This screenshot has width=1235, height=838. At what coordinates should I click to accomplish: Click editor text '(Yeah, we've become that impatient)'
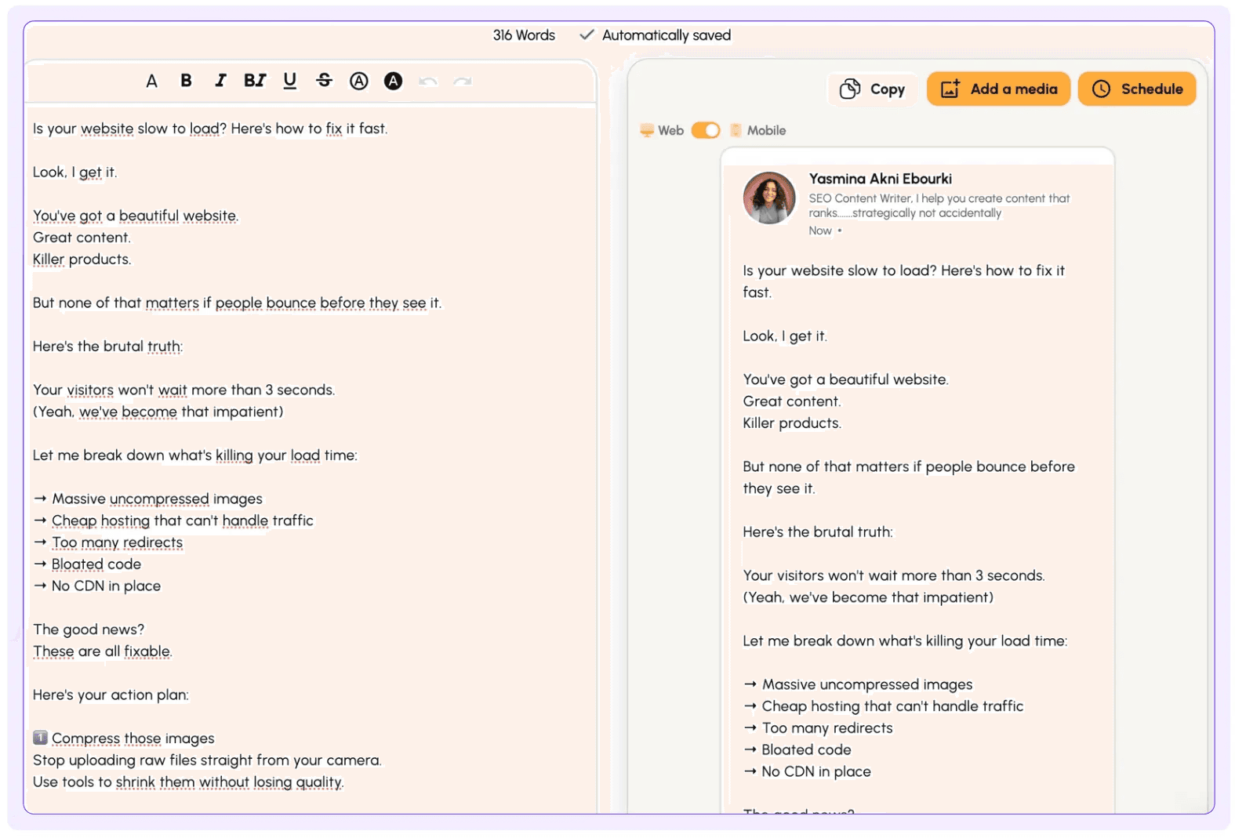click(158, 412)
